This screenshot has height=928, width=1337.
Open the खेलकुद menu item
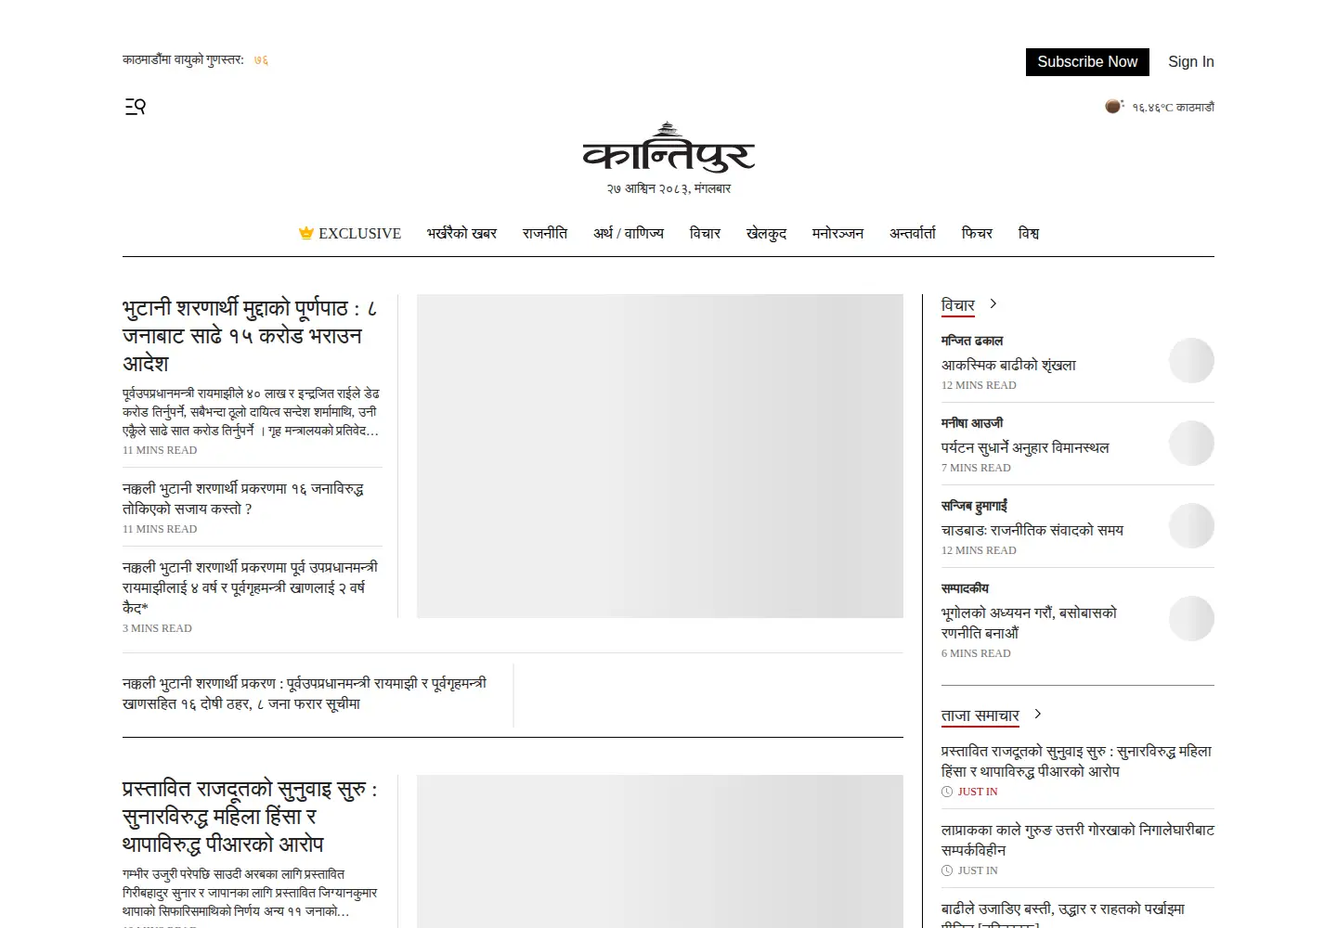[x=766, y=234]
